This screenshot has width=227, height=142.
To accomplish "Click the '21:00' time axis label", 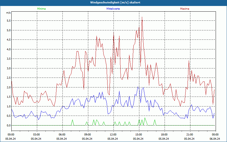I will coord(190,135).
